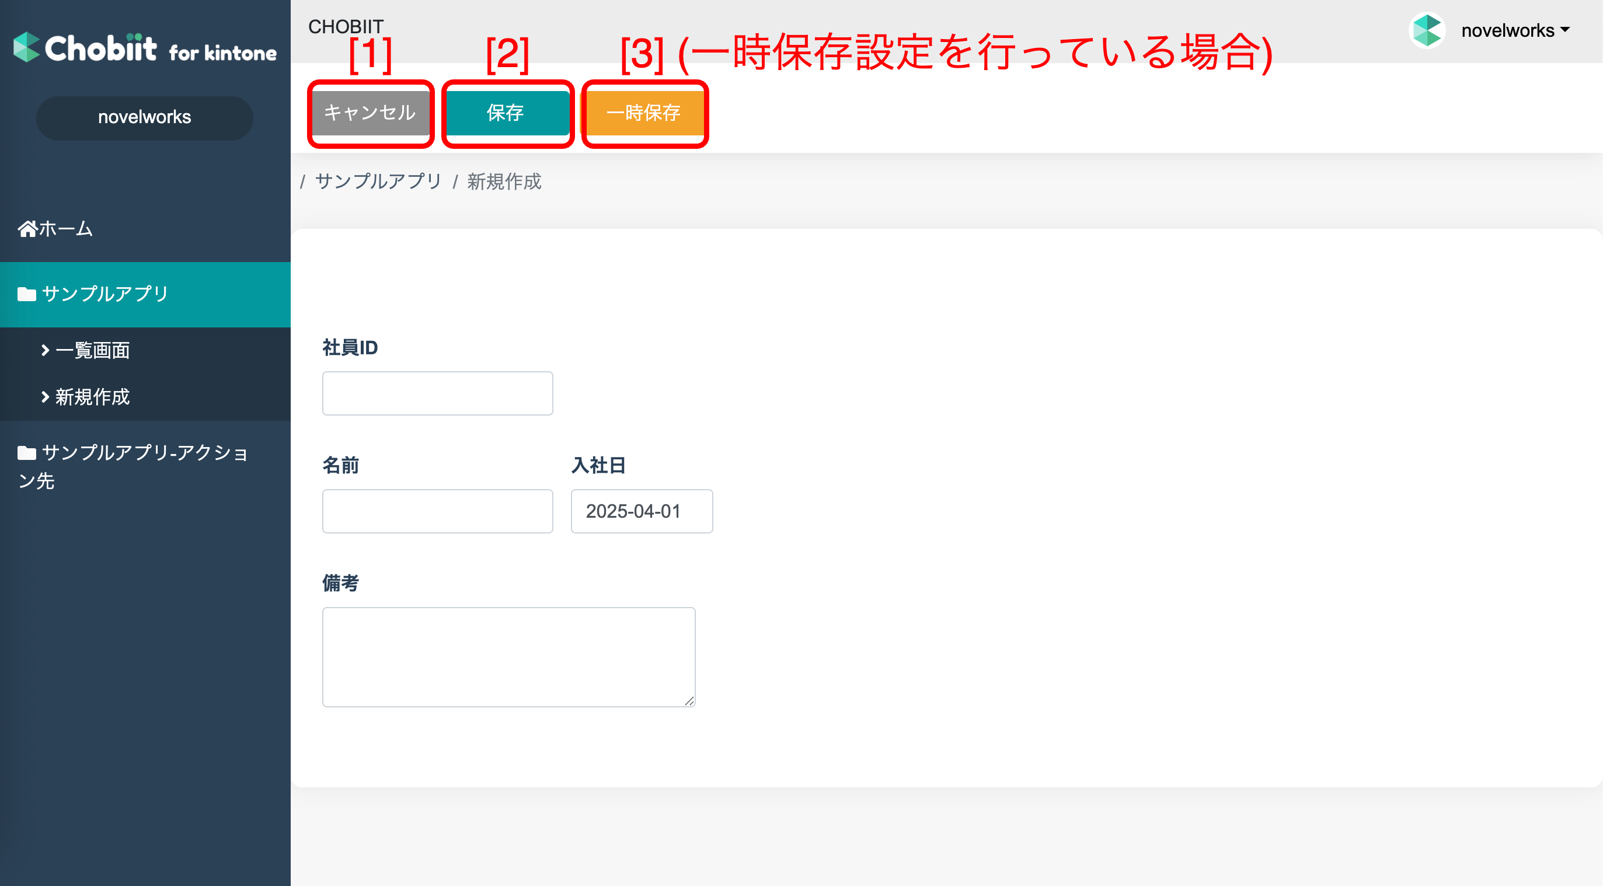Open the novelworks user dropdown menu
1603x886 pixels.
[x=1515, y=30]
